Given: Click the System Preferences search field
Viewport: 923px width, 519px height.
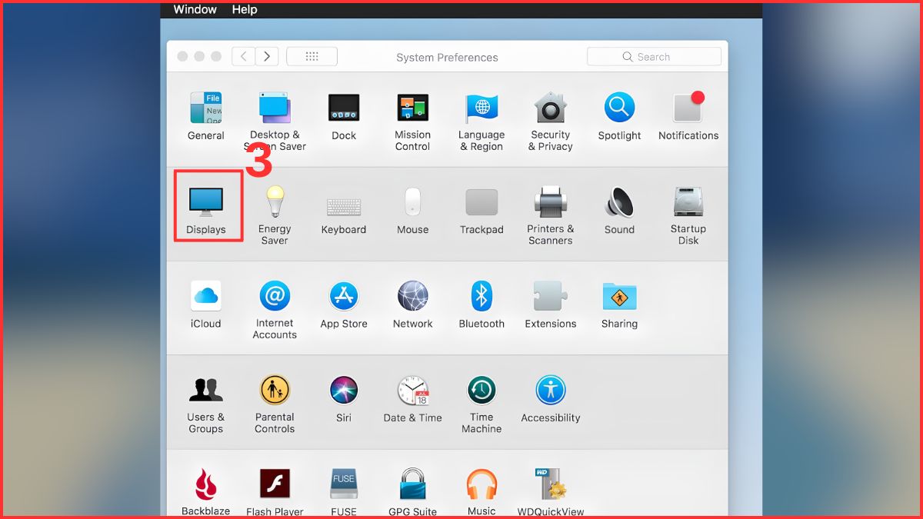Looking at the screenshot, I should coord(654,57).
